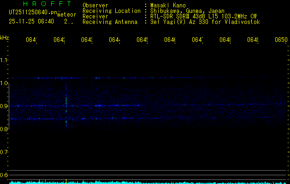Select the 0.7 kHz frequency tick

click(x=4, y=152)
